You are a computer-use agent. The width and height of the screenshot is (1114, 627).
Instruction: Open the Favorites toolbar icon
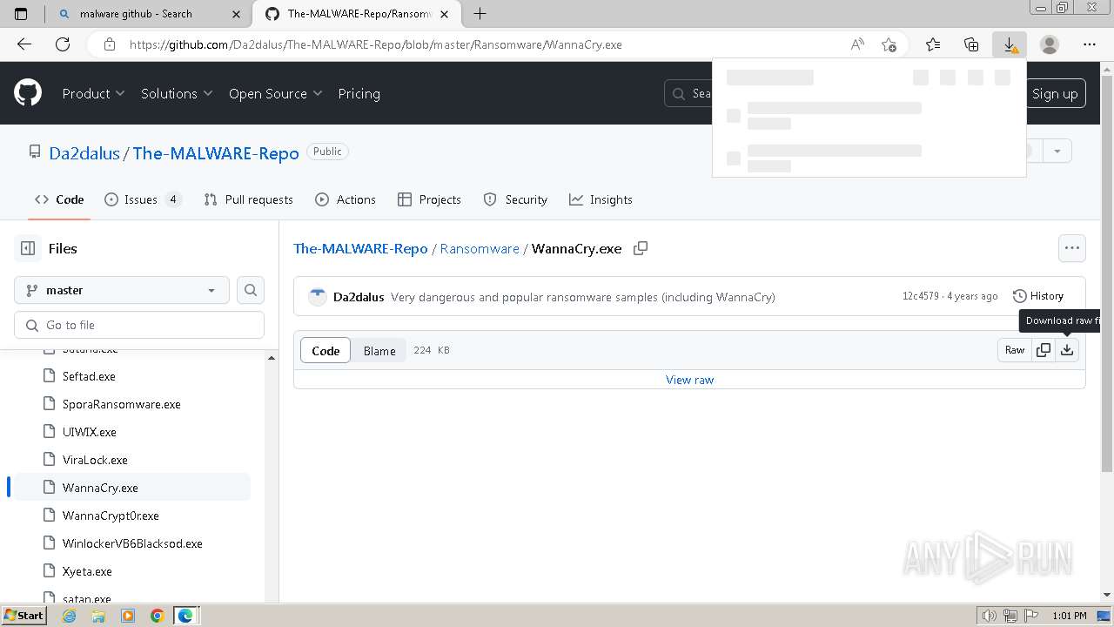(x=933, y=44)
